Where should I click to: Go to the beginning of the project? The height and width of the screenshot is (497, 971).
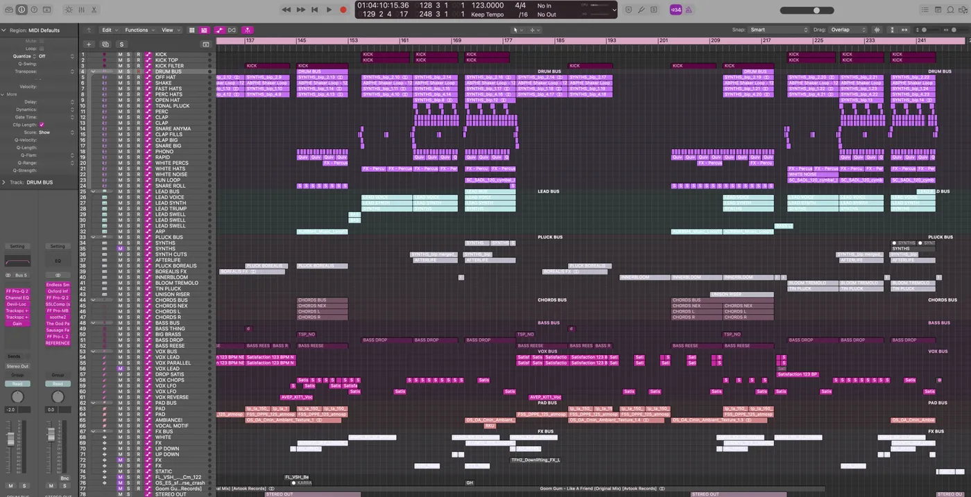(x=314, y=10)
